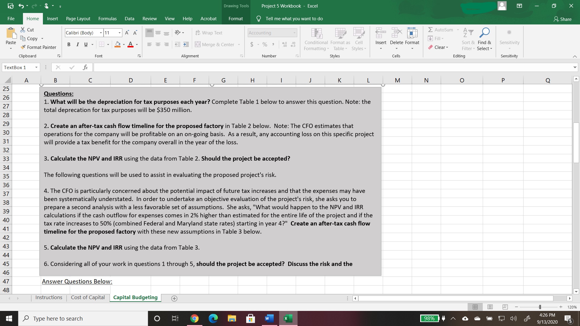Increase decimal places
Screen dimensions: 580x326
284,44
